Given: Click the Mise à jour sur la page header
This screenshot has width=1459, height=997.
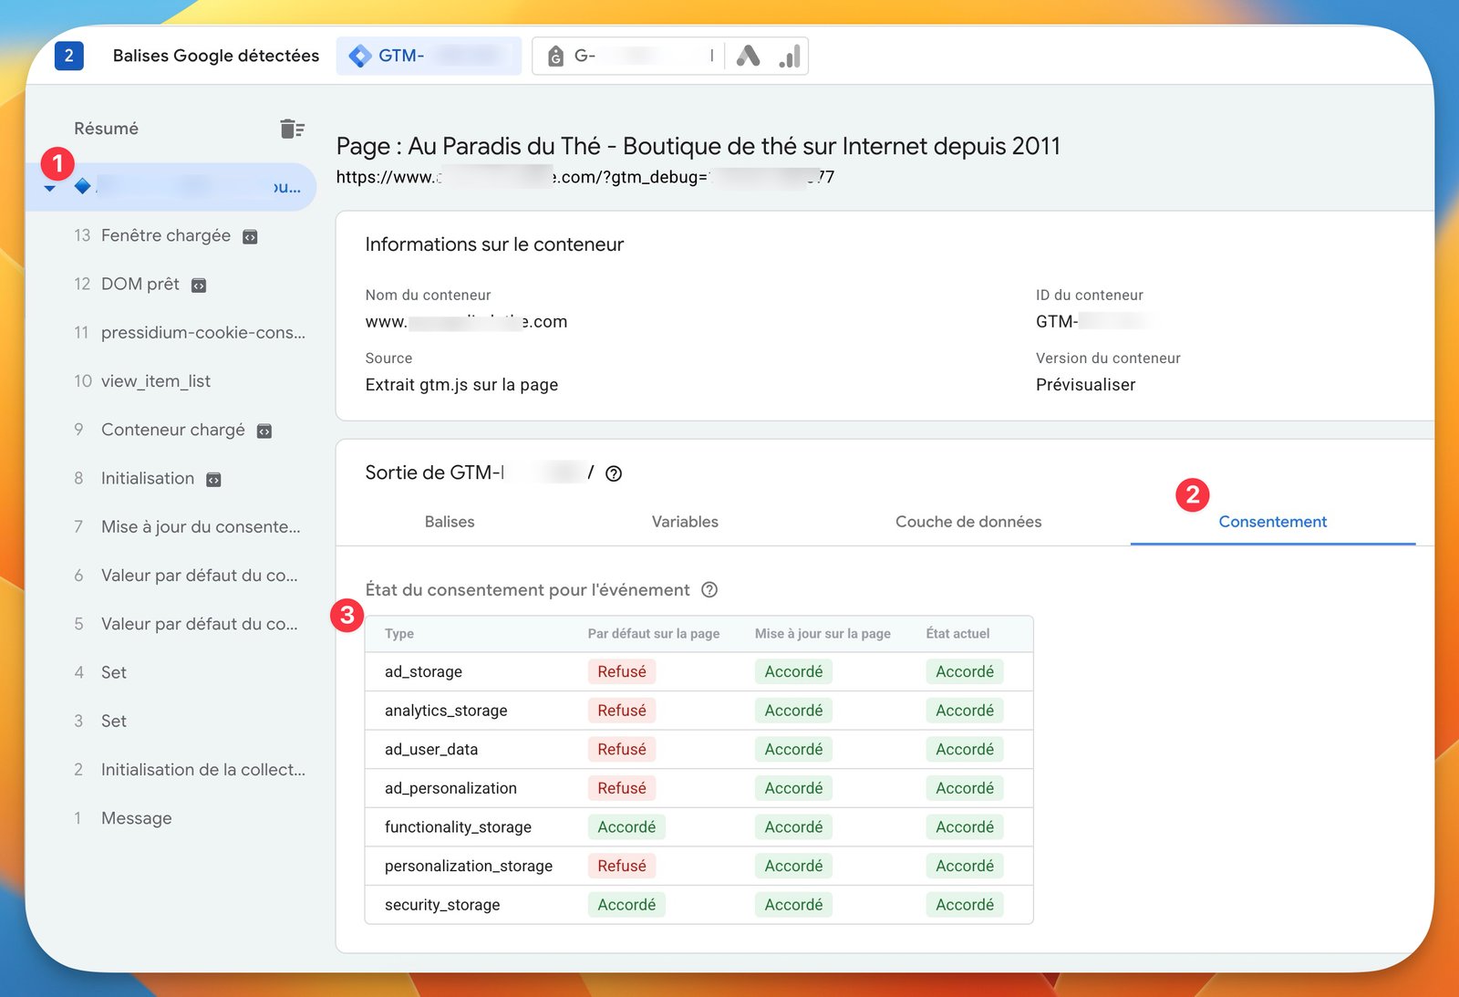Looking at the screenshot, I should [823, 634].
